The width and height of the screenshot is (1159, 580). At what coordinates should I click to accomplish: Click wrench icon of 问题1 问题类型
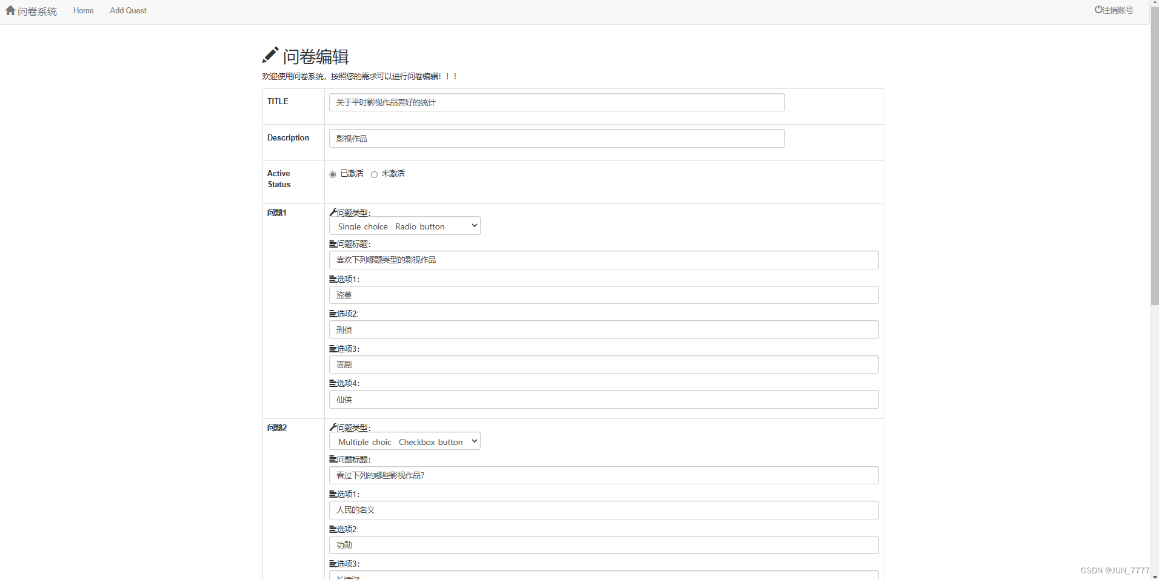(x=333, y=213)
